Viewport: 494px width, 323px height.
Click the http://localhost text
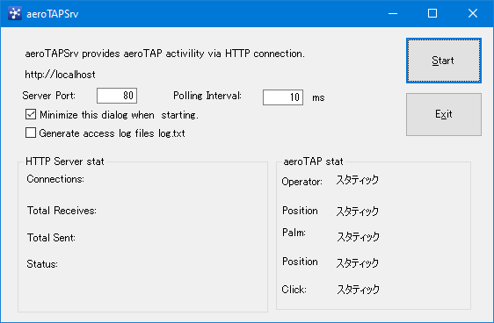click(60, 75)
